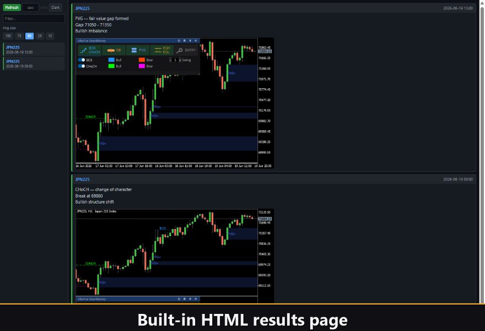The height and width of the screenshot is (331, 485).
Task: Click the pin icon in the top SmartMoney title bar
Action: [x=190, y=41]
